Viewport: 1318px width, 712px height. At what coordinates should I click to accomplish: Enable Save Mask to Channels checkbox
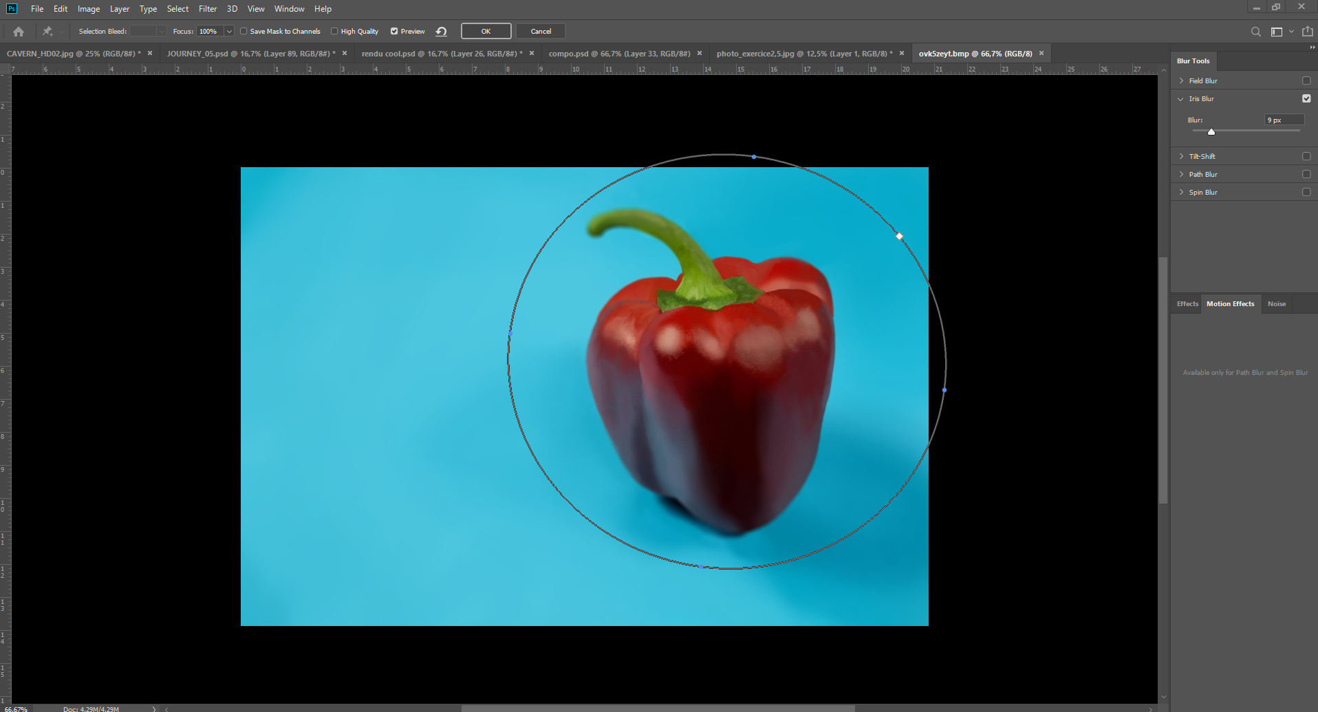pyautogui.click(x=244, y=32)
